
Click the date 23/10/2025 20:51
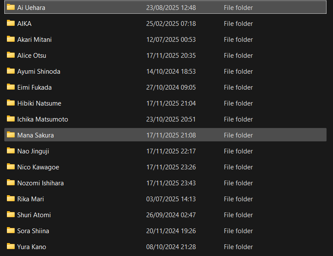pos(171,119)
